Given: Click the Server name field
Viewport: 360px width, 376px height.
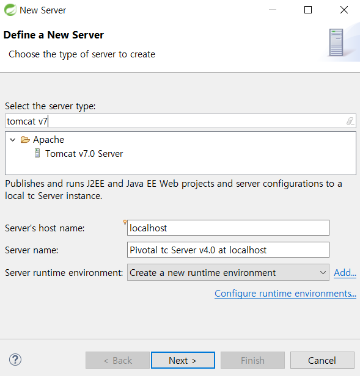Looking at the screenshot, I should (228, 250).
